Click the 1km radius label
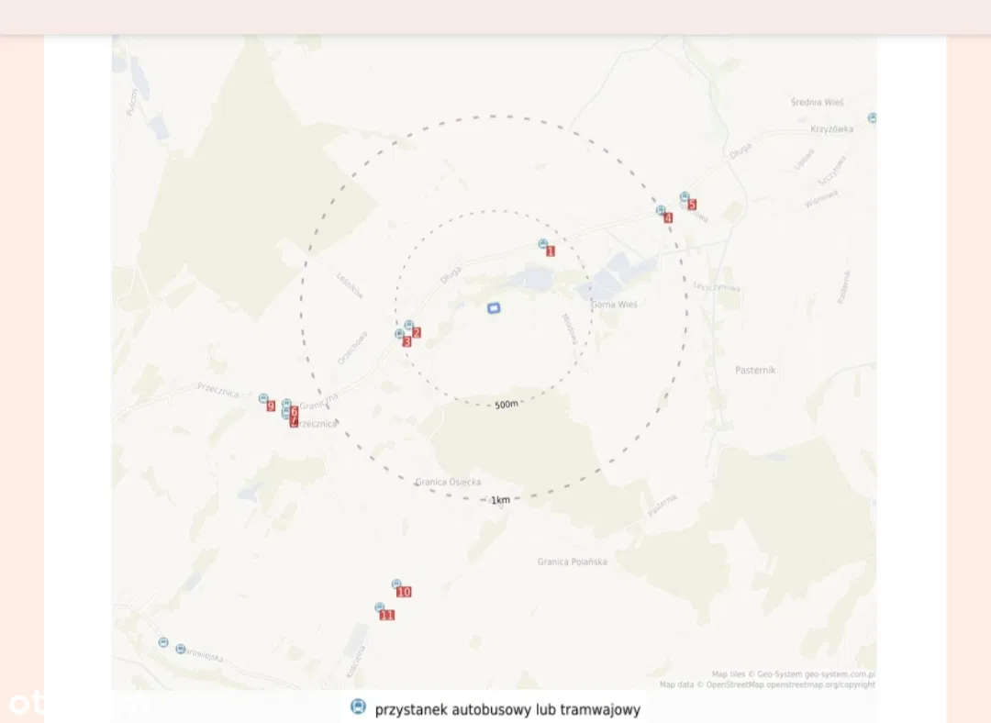The image size is (991, 723). [500, 500]
